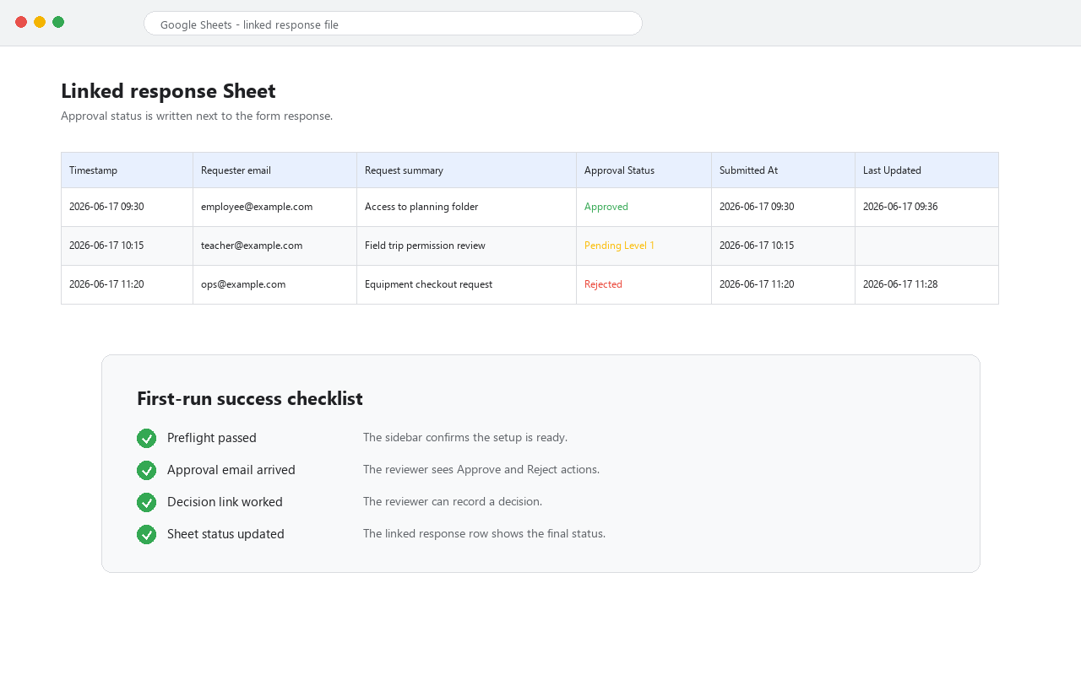Click the empty Last Updated cell in the pending row
The height and width of the screenshot is (675, 1081).
[926, 246]
